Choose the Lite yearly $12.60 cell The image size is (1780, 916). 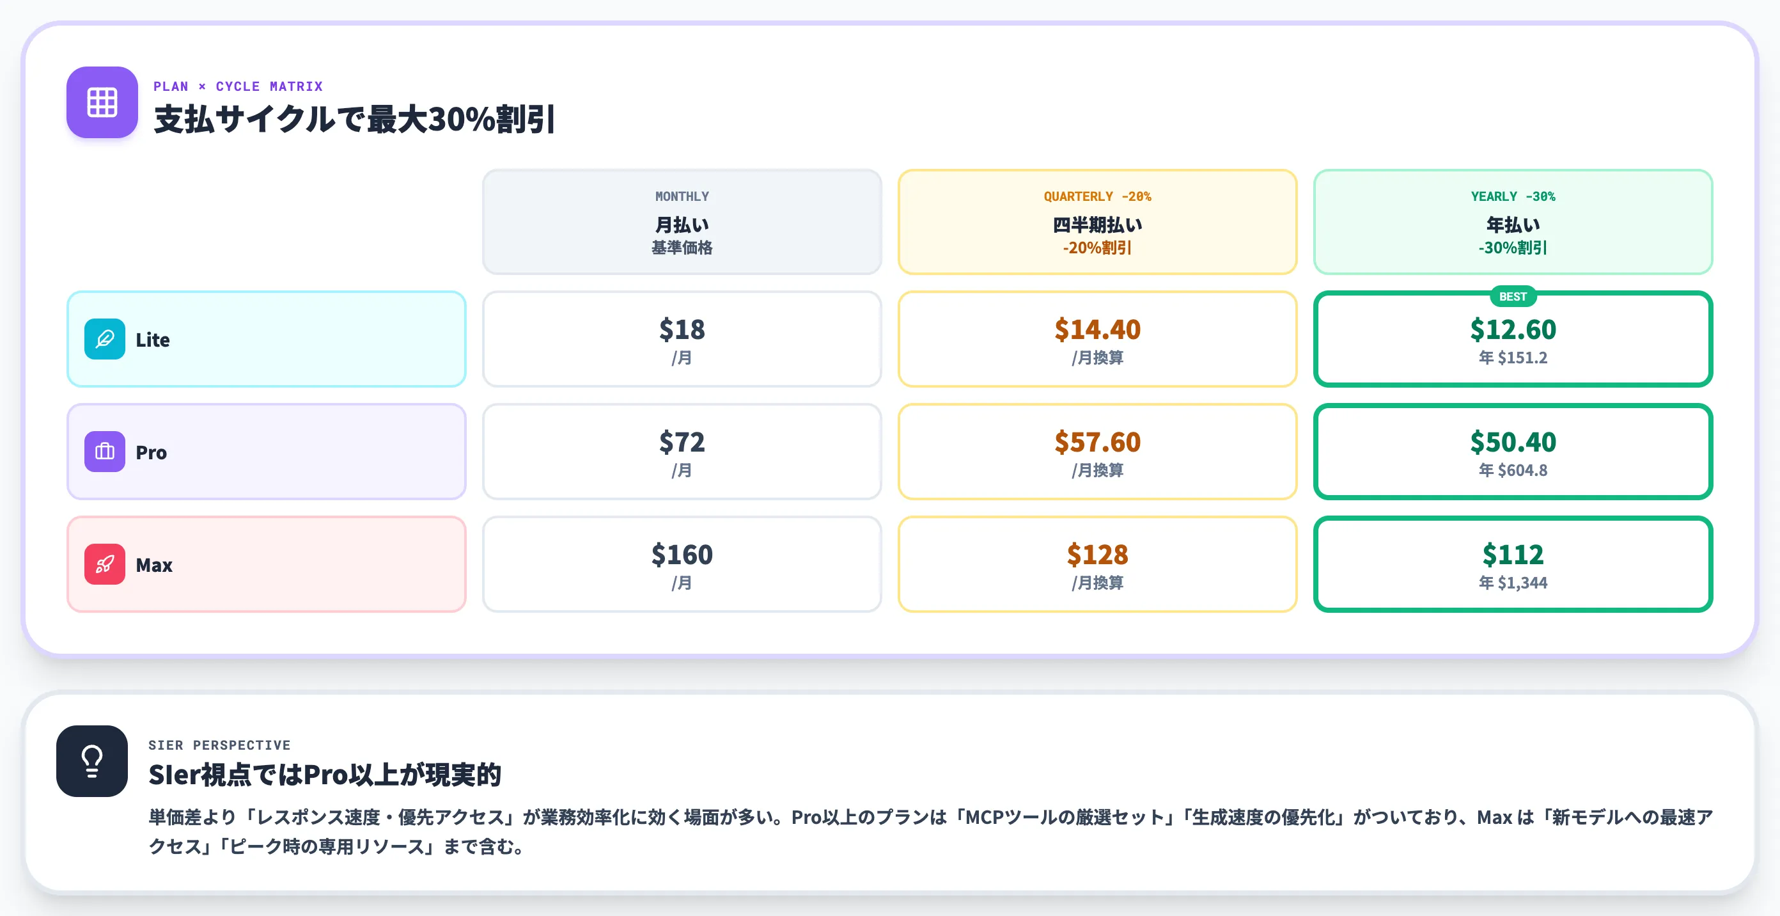pos(1513,339)
